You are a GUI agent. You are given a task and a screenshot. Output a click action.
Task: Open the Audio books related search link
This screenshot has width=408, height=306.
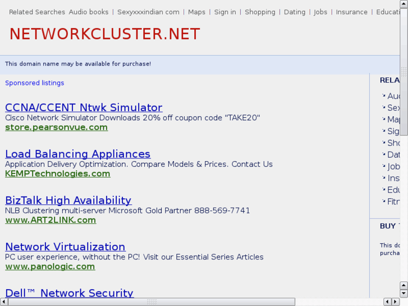(x=89, y=12)
